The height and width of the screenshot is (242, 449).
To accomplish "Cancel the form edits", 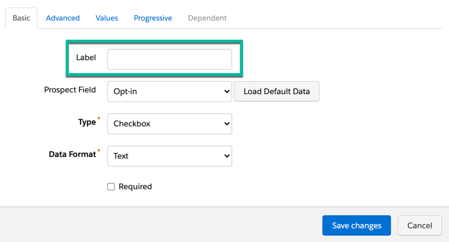I will tap(419, 226).
